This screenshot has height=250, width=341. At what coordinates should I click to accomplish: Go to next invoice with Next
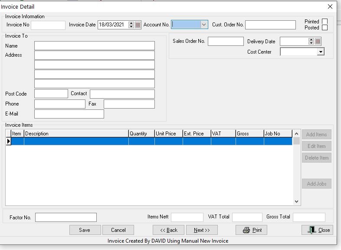pos(202,230)
